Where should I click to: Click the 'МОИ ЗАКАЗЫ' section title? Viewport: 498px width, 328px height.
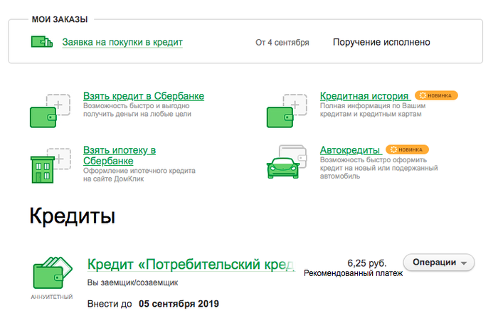60,19
